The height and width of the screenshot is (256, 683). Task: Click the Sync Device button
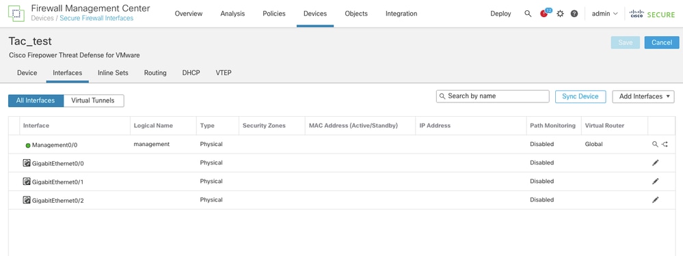(580, 96)
